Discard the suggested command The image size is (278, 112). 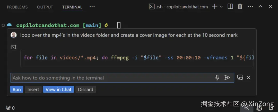click(86, 89)
